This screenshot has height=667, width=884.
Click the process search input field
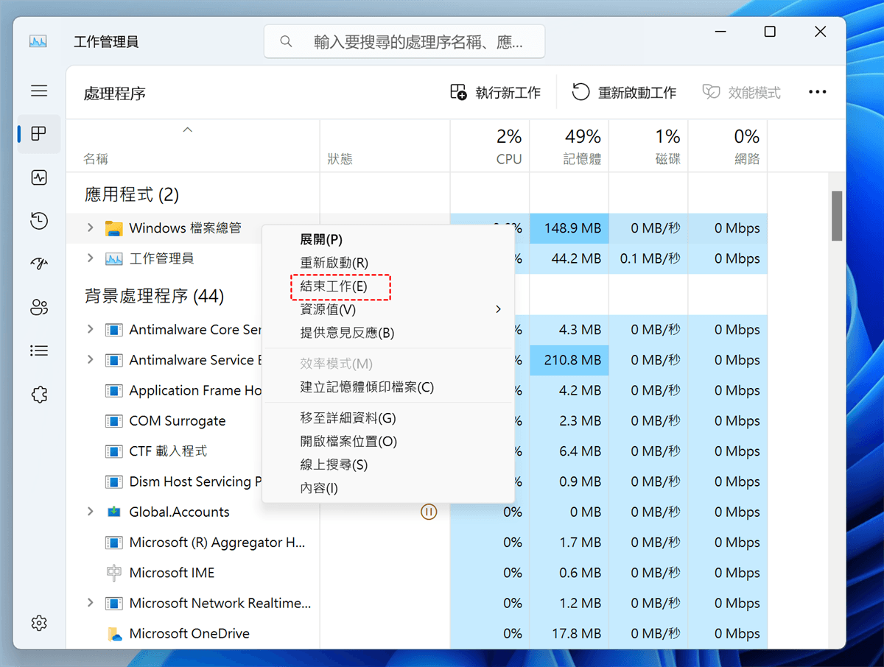coord(404,41)
